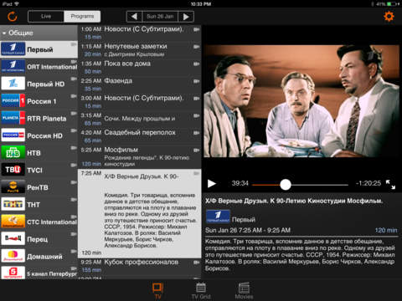This screenshot has width=402, height=301.
Task: Tap the camera icon beside Непутевые заметки
Action: 197,47
